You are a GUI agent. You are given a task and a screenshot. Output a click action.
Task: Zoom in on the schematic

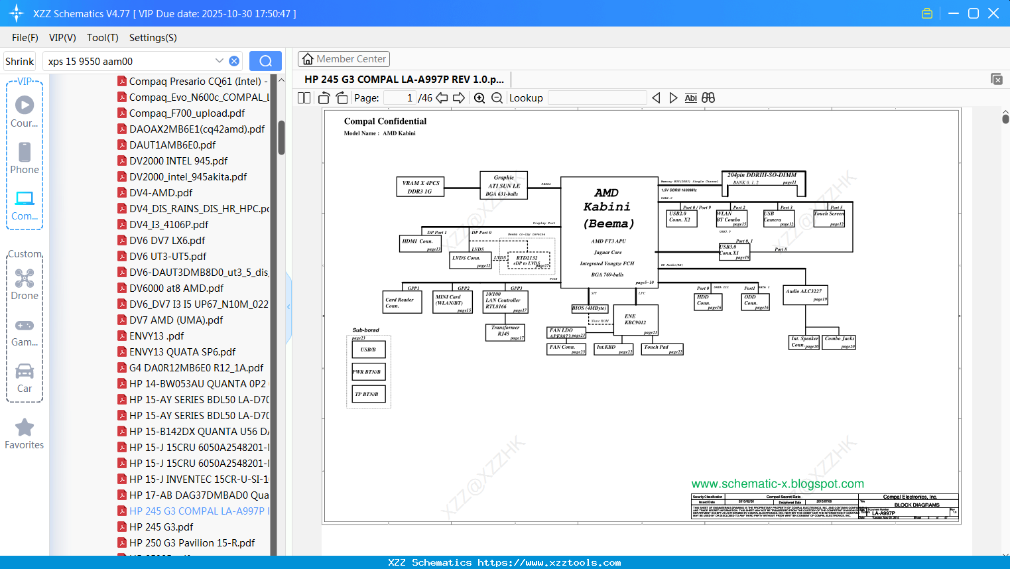[x=479, y=97]
